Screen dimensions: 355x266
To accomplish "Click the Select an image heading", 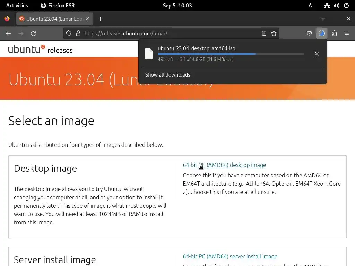I will click(51, 121).
